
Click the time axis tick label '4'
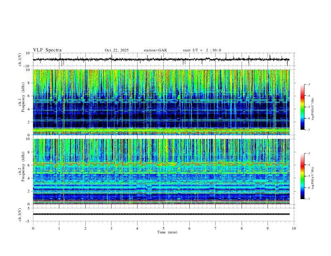tap(137, 228)
